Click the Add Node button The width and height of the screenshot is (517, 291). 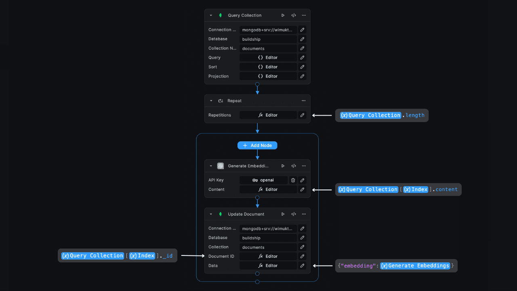click(x=257, y=145)
